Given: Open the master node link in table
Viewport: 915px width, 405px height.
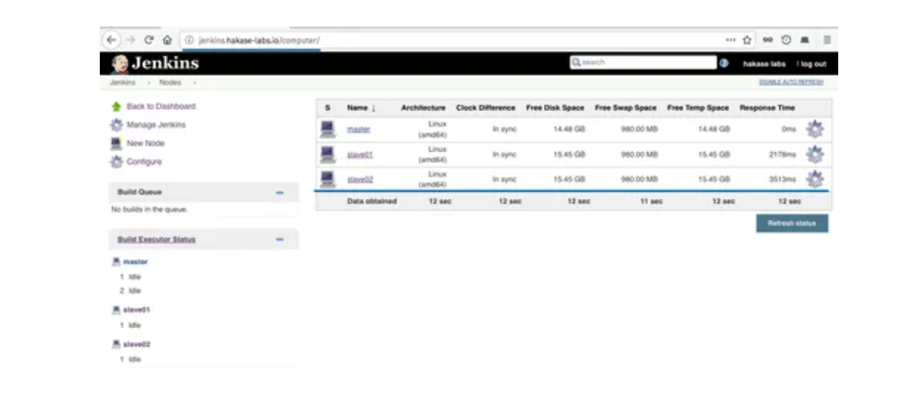Looking at the screenshot, I should [x=359, y=129].
